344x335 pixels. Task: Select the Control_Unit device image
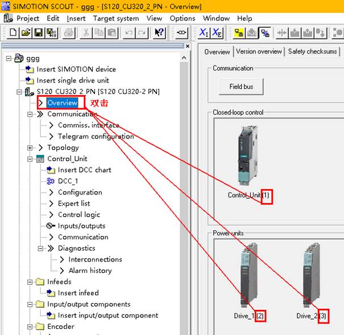pyautogui.click(x=247, y=156)
